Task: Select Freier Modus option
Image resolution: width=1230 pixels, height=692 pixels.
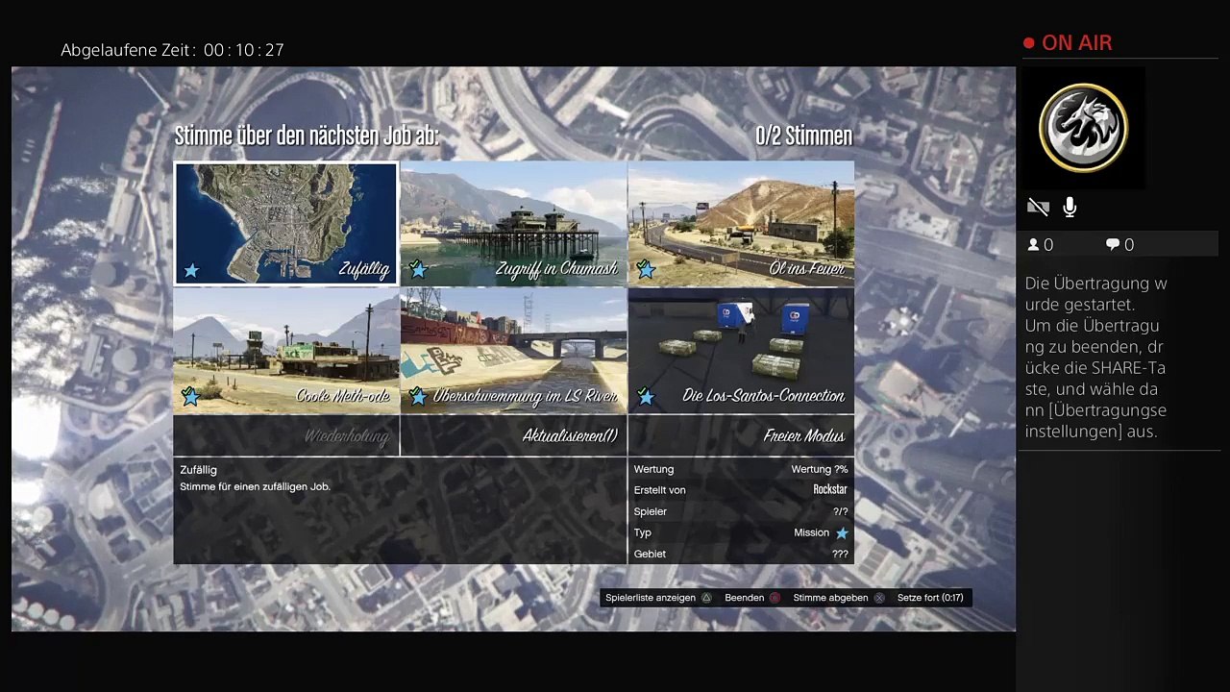Action: click(741, 435)
